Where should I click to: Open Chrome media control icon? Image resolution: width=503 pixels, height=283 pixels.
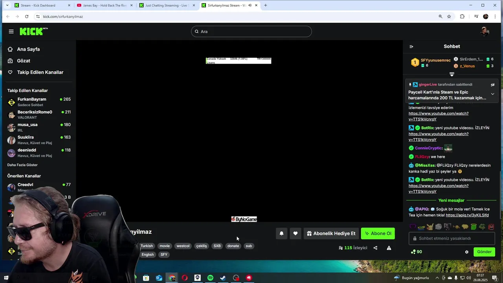pos(476,17)
